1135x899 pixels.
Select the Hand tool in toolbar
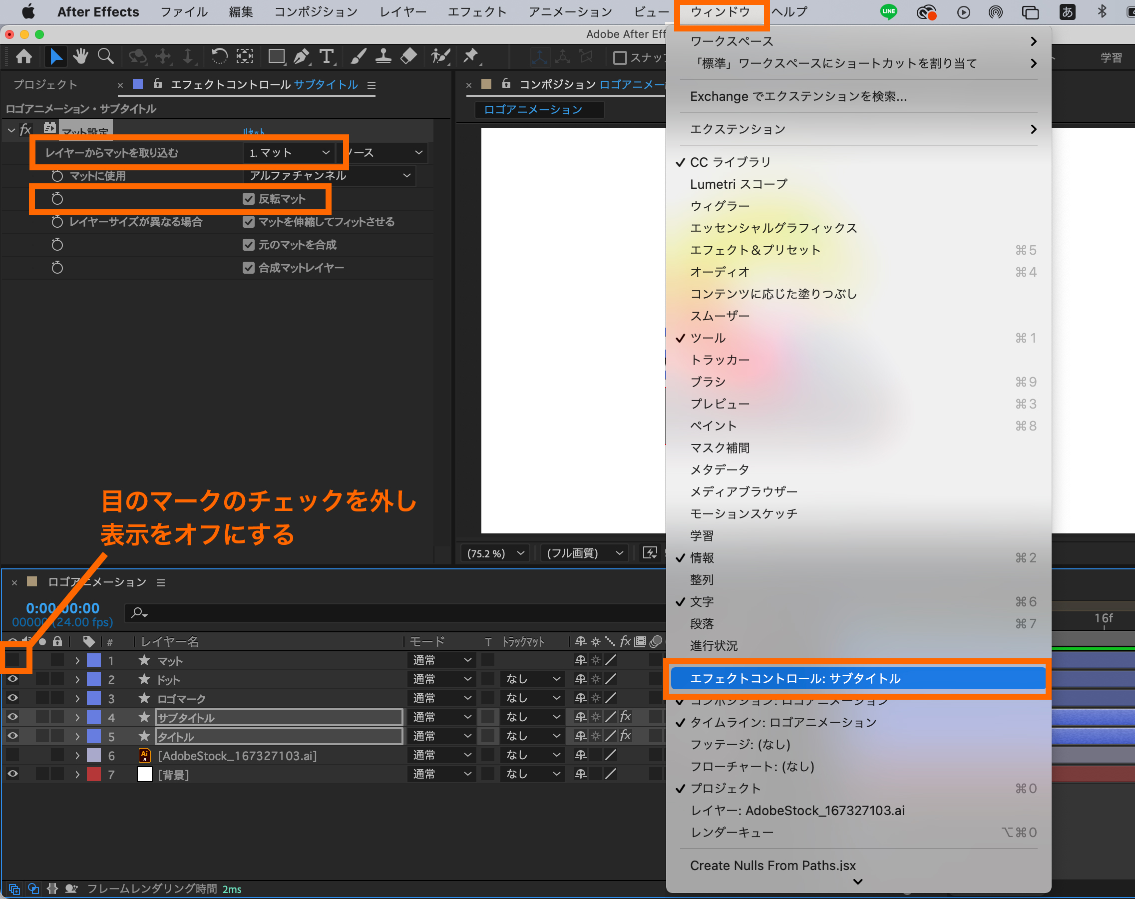(80, 56)
